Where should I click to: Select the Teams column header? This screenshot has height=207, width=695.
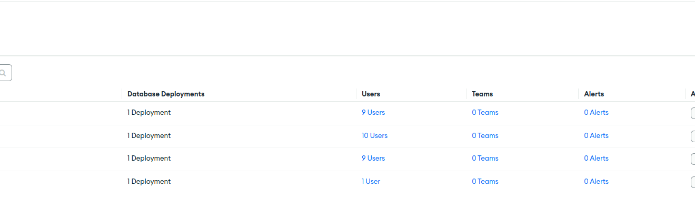click(x=482, y=94)
